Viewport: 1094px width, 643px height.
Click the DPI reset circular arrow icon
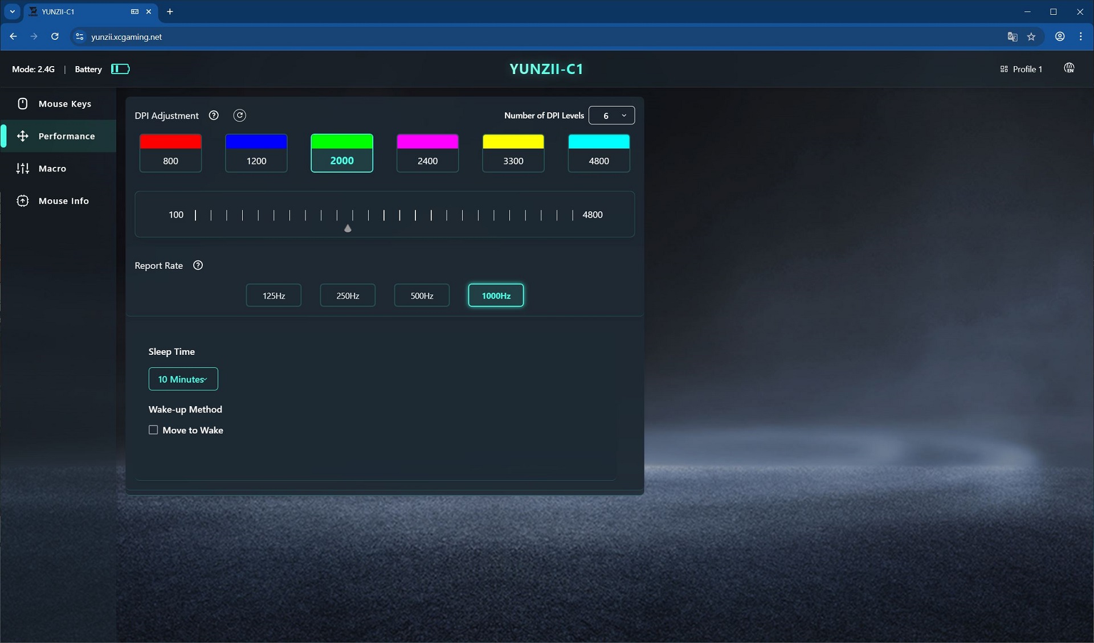pyautogui.click(x=240, y=115)
